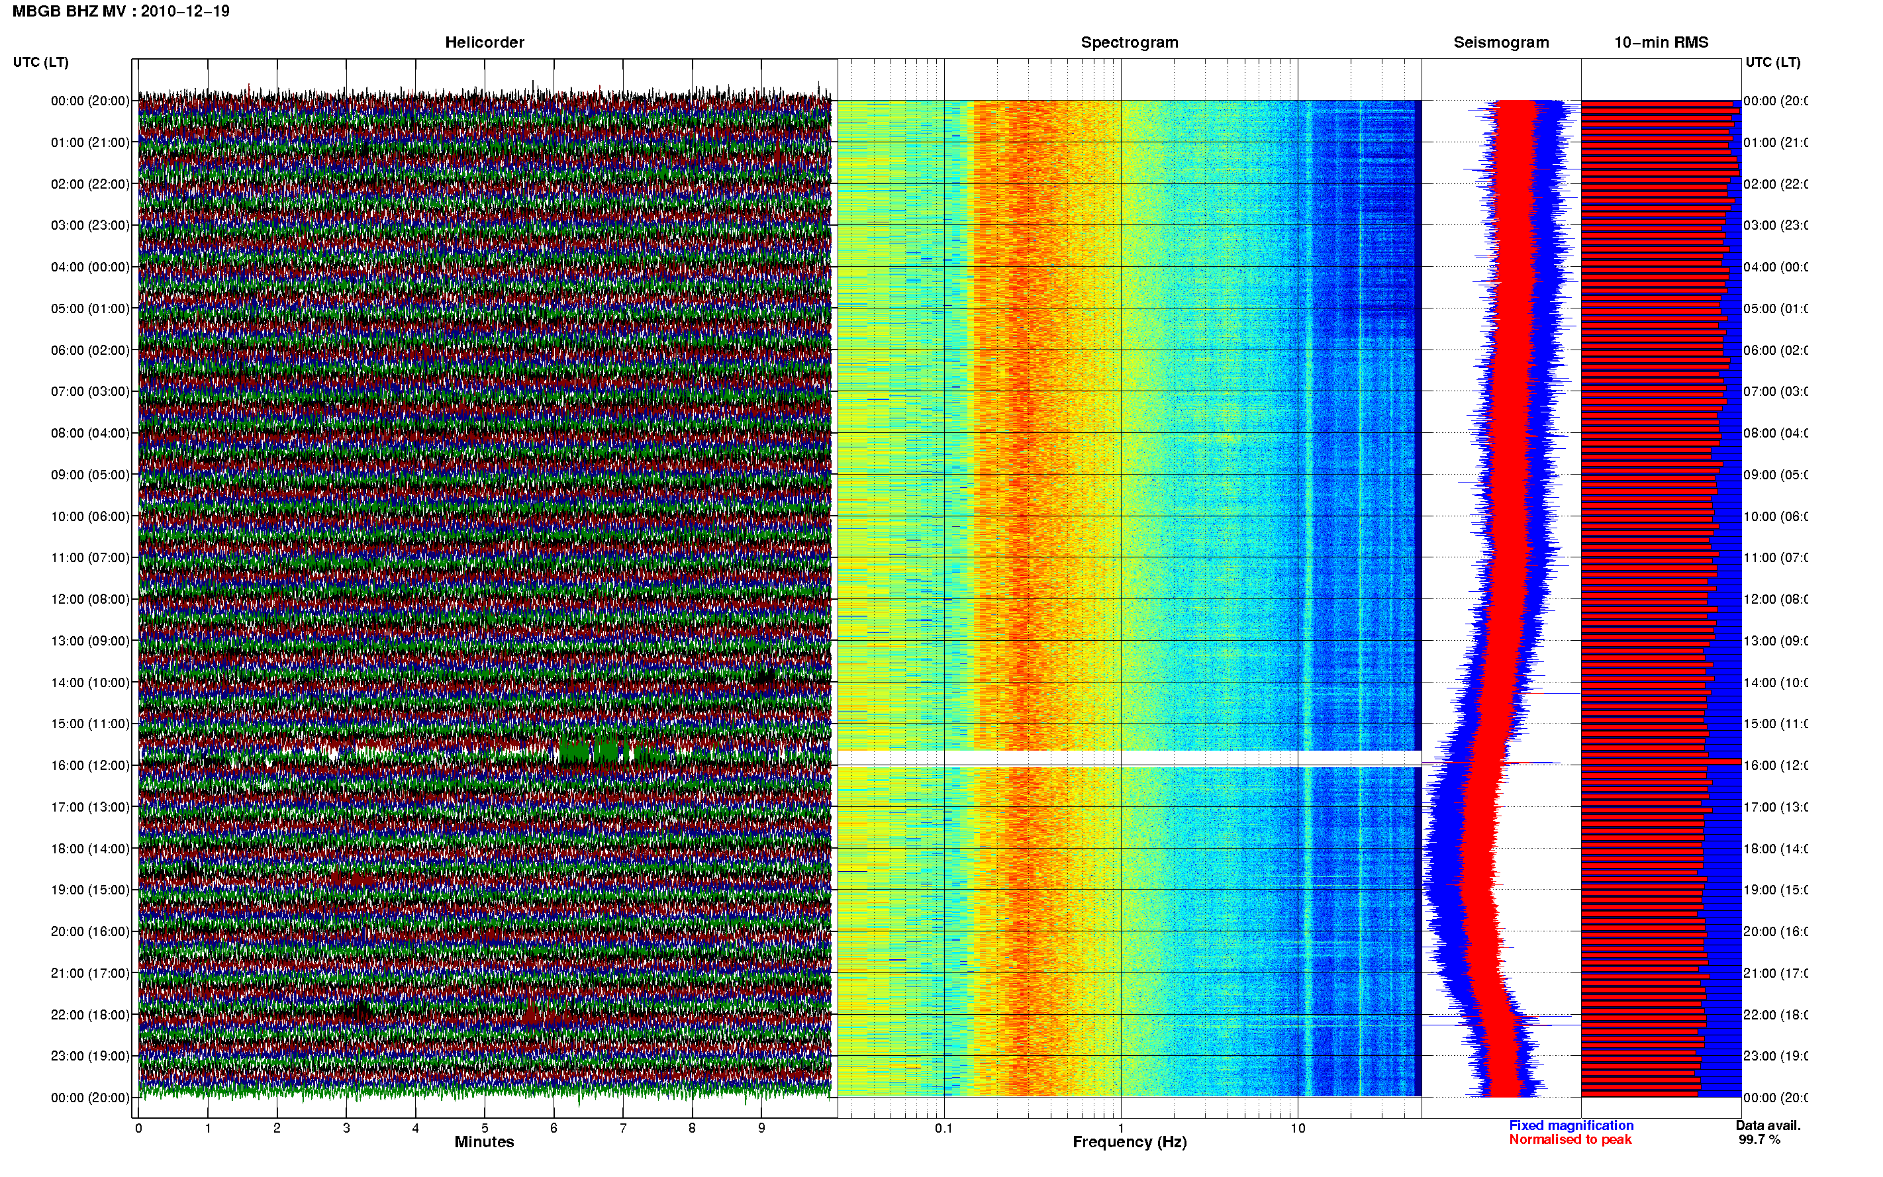
Task: Click the left '10:00 (06:00)' time label
Action: coord(90,516)
